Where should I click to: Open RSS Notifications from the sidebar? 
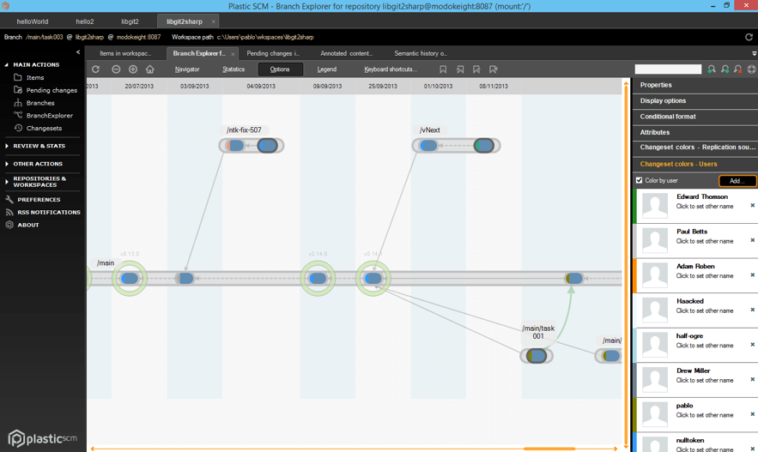43,212
